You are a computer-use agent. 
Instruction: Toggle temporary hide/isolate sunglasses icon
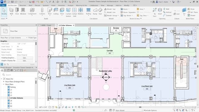tap(69, 107)
